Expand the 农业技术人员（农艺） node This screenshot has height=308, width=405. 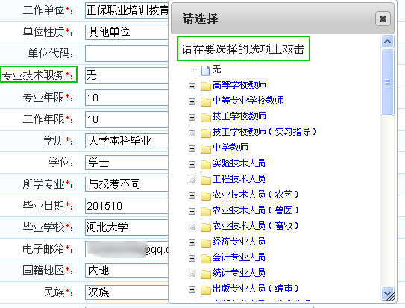(192, 195)
